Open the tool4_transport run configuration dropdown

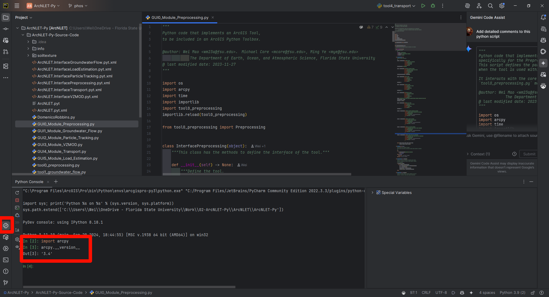[396, 6]
